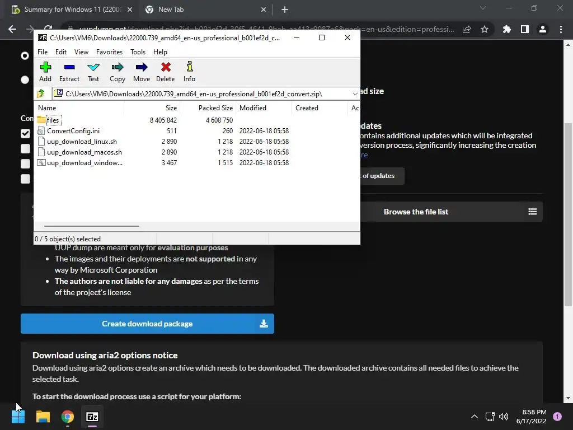Expand the 7-Zip address path dropdown
The image size is (573, 430).
coord(355,94)
